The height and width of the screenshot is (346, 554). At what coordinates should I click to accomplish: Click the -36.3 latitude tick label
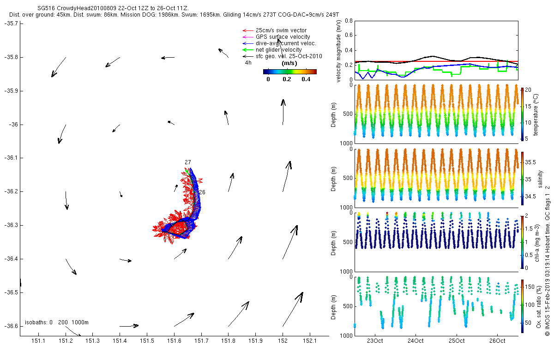click(x=10, y=225)
